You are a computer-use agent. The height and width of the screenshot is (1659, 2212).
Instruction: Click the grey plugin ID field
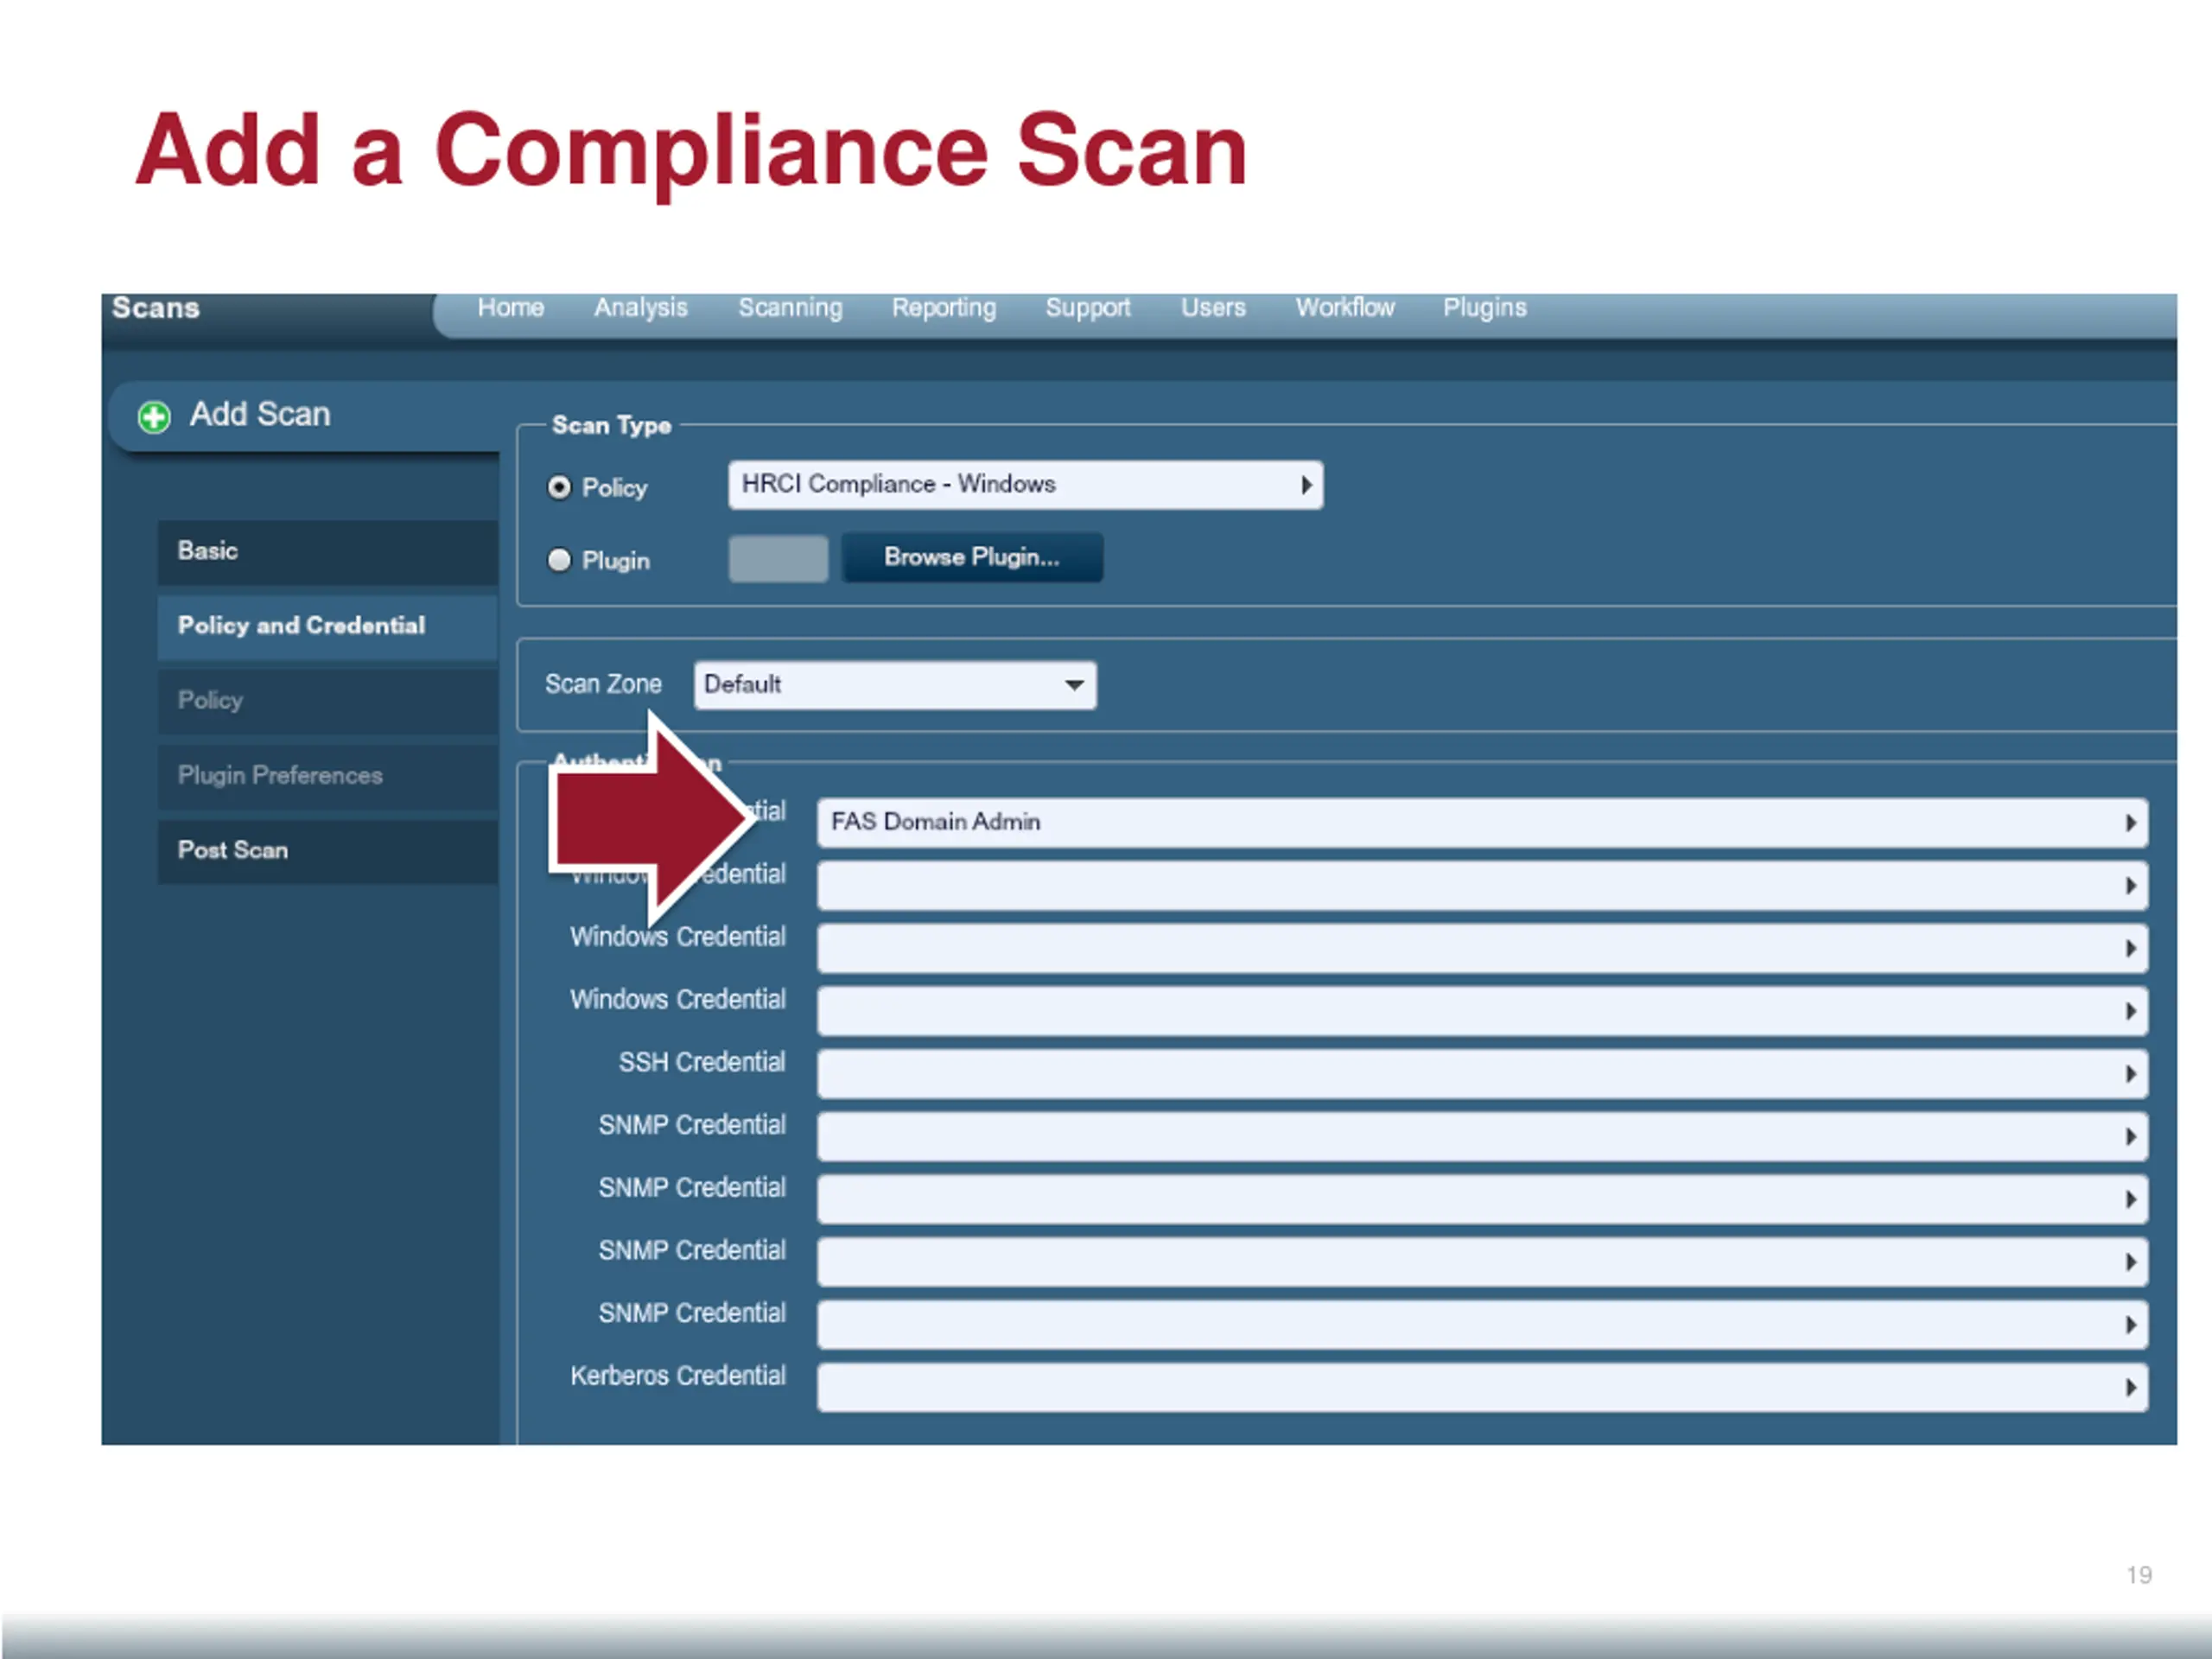pos(778,558)
